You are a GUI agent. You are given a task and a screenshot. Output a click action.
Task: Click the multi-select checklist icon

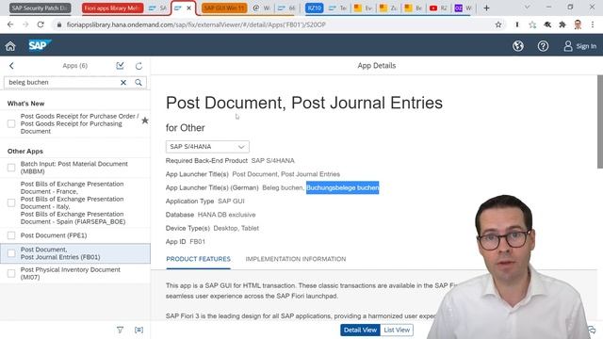coord(120,66)
